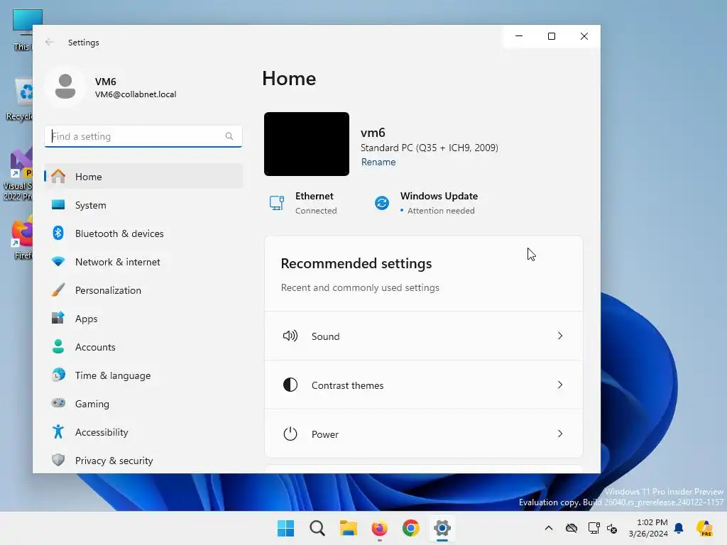This screenshot has width=727, height=545.
Task: Click the Ethernet monitor icon
Action: click(277, 203)
